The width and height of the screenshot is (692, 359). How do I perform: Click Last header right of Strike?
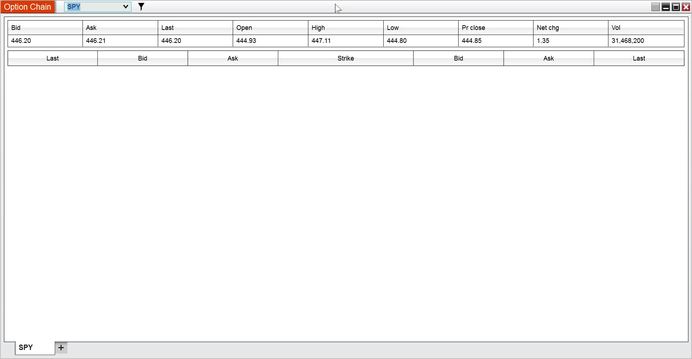click(x=639, y=58)
